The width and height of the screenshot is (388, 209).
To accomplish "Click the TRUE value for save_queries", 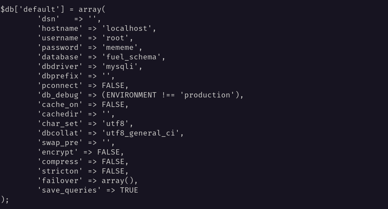I will click(x=129, y=190).
